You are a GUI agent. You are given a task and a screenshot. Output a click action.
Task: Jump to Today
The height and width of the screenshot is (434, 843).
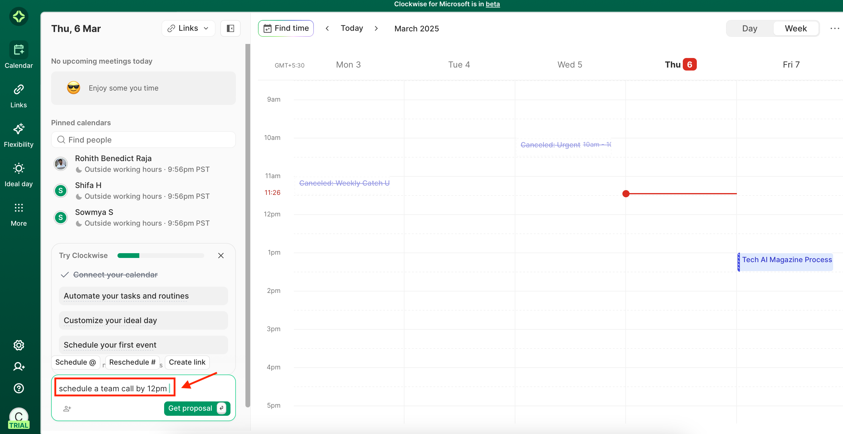352,28
